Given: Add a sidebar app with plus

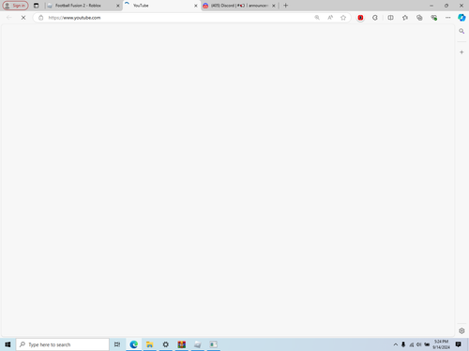Looking at the screenshot, I should (461, 52).
